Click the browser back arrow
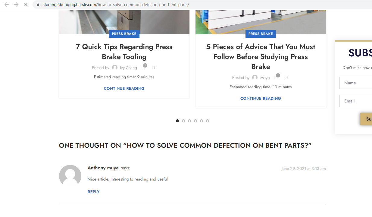Viewport: 372px width, 217px height. [x=7, y=5]
